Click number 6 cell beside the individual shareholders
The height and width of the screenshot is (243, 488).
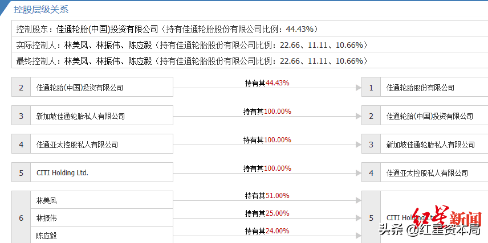pos(21,218)
